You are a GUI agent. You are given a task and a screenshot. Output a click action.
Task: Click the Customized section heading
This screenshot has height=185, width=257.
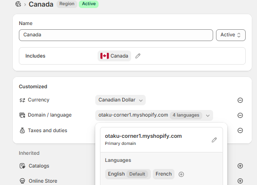[x=33, y=86]
